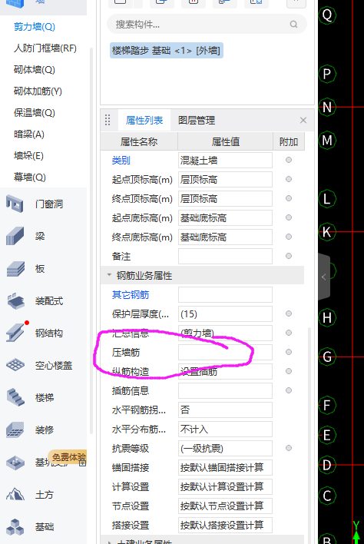The image size is (364, 544).
Task: Click the 搜索构件 search field
Action: tap(207, 25)
